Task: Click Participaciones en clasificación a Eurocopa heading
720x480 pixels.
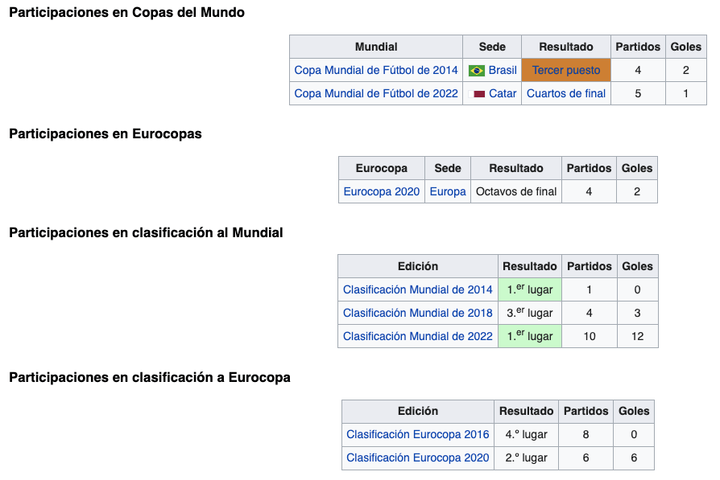Action: coord(150,378)
